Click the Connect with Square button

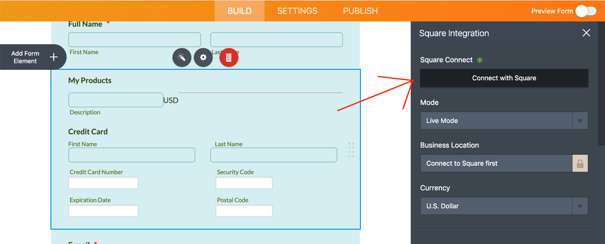(x=504, y=78)
